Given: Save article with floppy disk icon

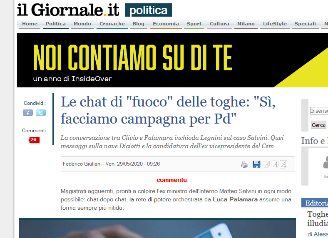Looking at the screenshot, I should click(256, 164).
